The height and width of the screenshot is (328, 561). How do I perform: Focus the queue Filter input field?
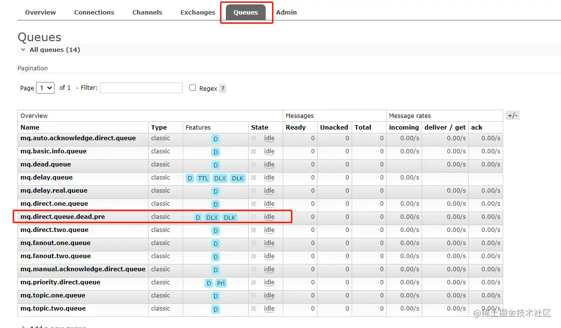coord(141,88)
